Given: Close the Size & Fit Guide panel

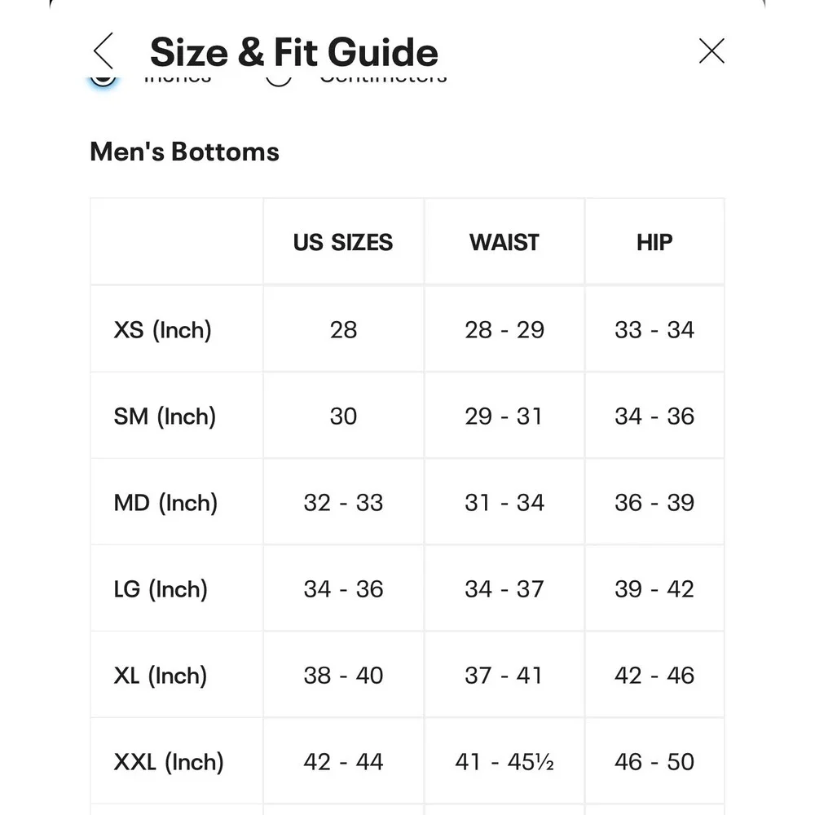Looking at the screenshot, I should [x=711, y=51].
